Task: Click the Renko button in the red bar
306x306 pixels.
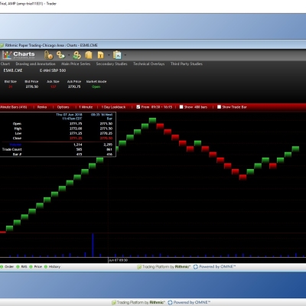Action: pos(42,107)
